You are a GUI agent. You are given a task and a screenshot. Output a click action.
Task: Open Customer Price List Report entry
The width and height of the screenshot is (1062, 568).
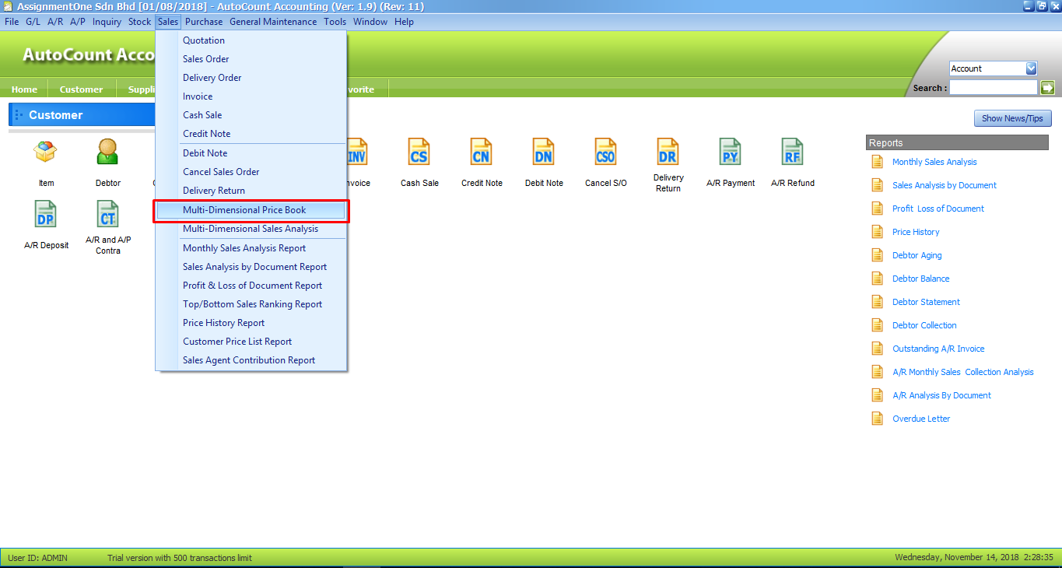(251, 342)
